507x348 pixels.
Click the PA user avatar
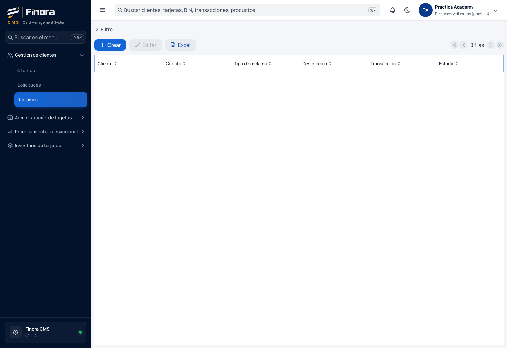pyautogui.click(x=426, y=10)
